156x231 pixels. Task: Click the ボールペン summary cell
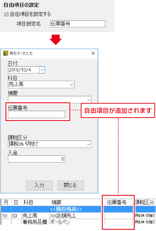point(60,222)
